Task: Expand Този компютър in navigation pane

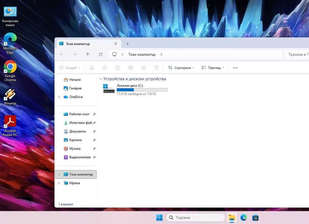Action: 59,174
